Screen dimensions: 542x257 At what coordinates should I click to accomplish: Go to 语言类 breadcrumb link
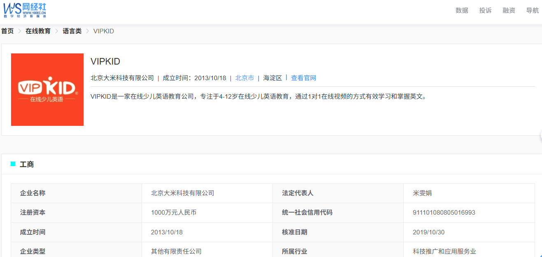pos(72,31)
